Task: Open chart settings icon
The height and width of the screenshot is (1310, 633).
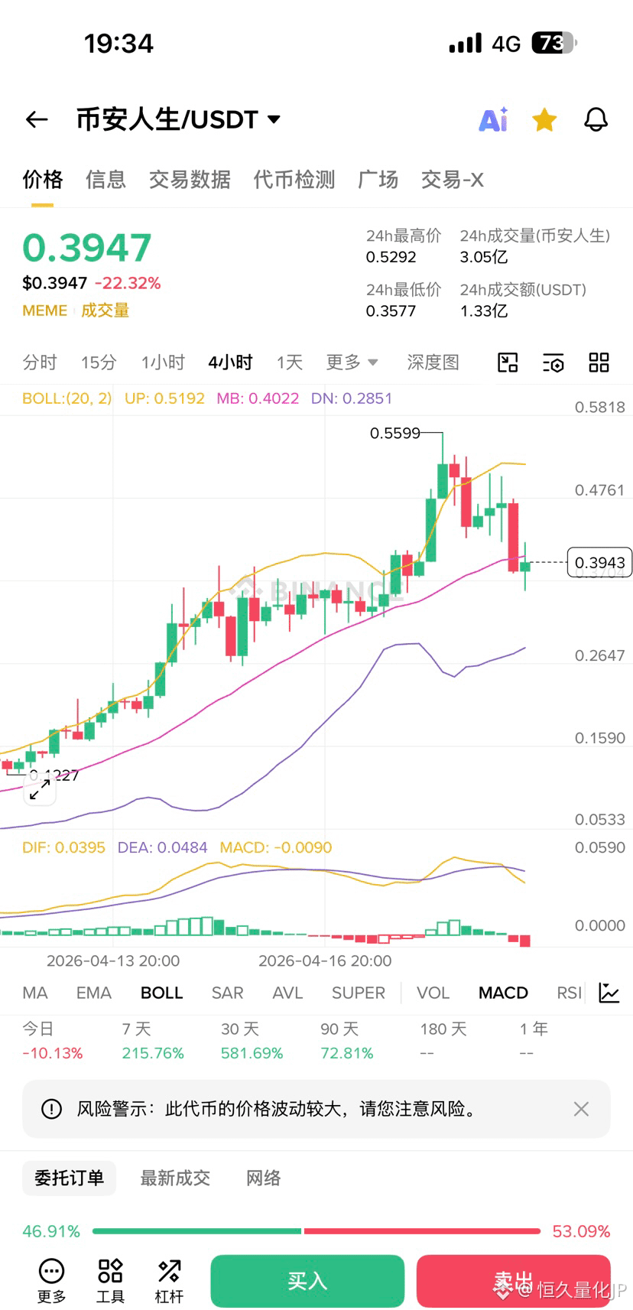Action: click(553, 362)
